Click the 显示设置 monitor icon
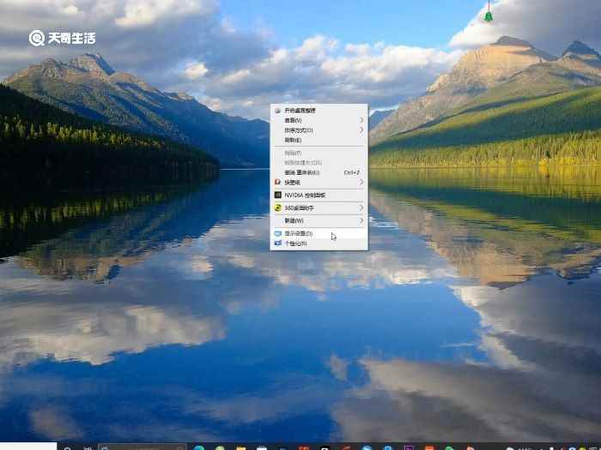The height and width of the screenshot is (450, 601). (277, 233)
